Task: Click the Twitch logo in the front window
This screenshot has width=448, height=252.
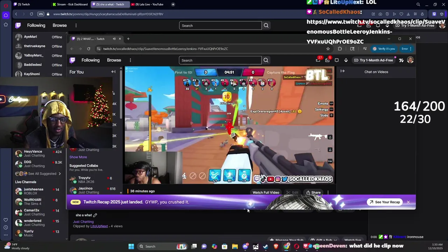Action: click(x=72, y=60)
